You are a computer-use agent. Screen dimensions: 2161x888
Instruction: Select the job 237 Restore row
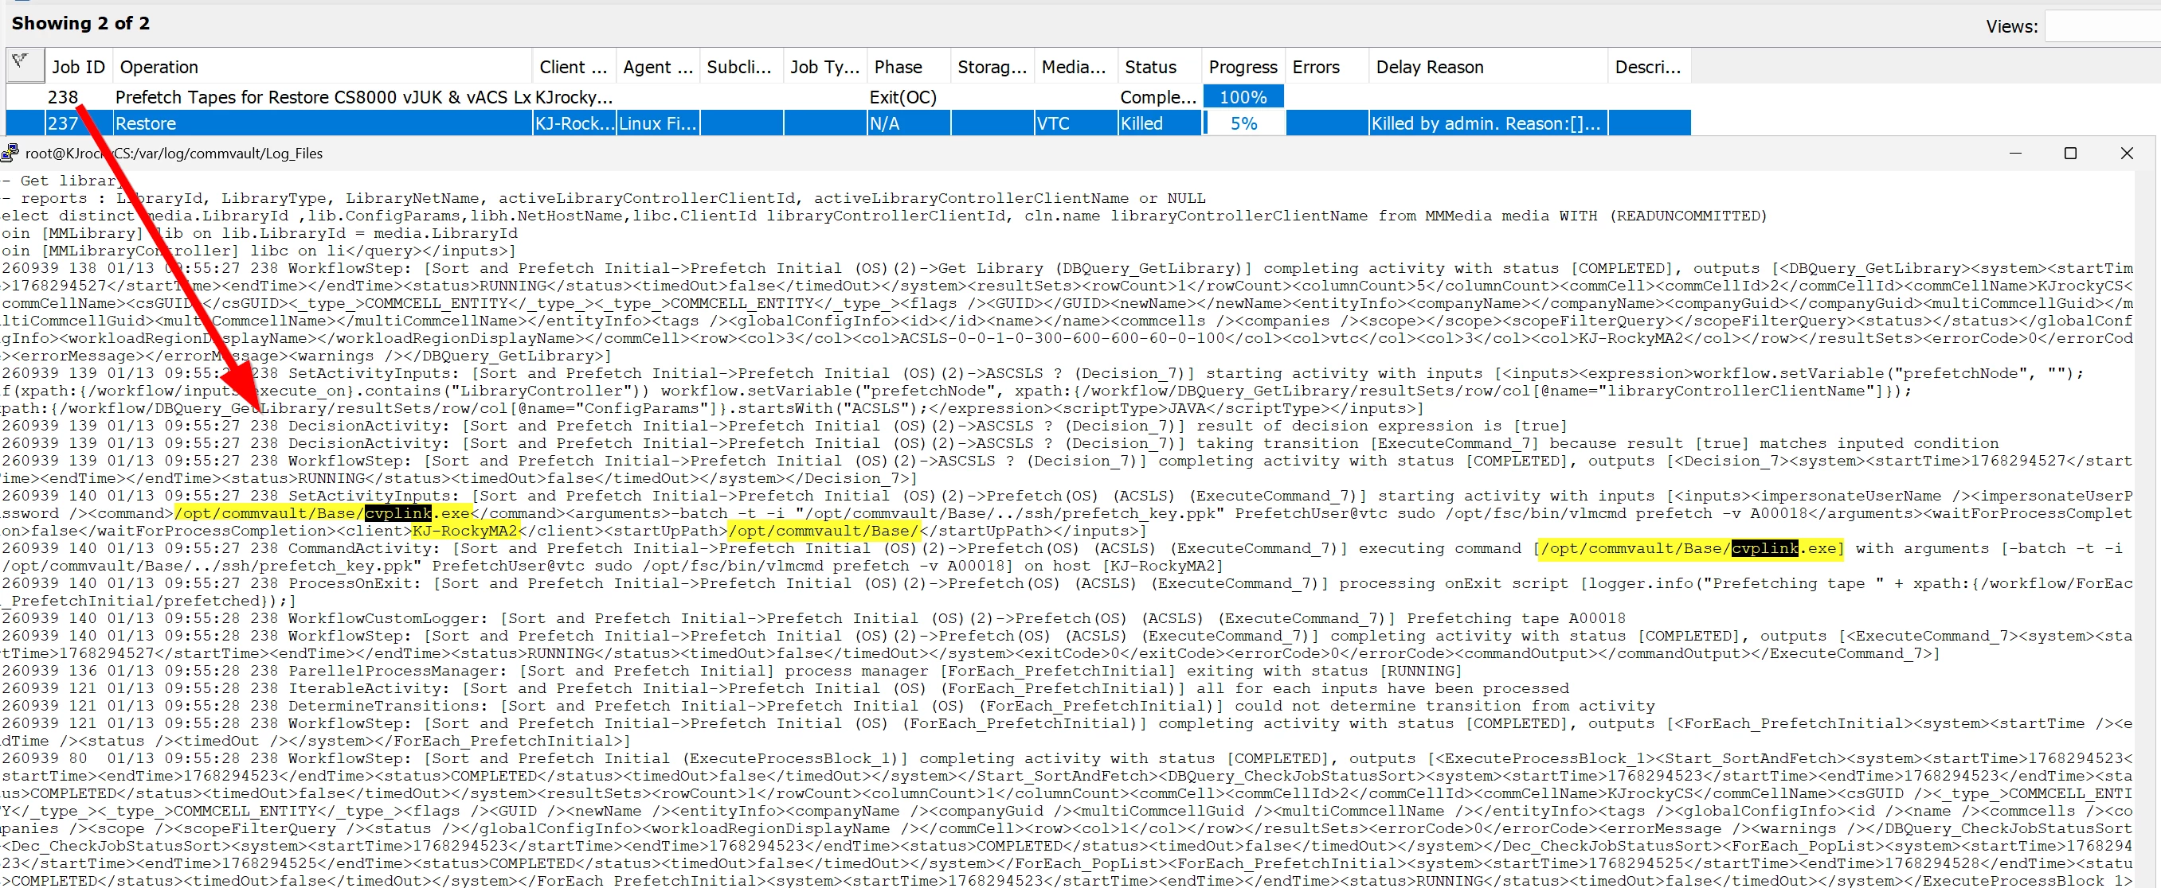tap(322, 124)
